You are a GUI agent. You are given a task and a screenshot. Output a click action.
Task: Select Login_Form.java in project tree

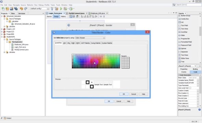[20, 47]
